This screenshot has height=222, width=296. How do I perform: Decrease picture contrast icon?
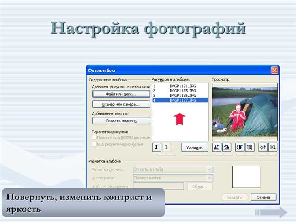[x=249, y=147]
